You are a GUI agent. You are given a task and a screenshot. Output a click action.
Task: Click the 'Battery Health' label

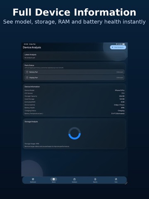29,108
